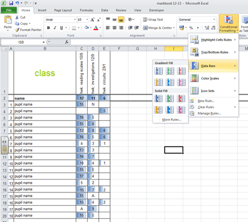The height and width of the screenshot is (222, 248).
Task: Open the Arial font name dropdown
Action: coord(75,19)
